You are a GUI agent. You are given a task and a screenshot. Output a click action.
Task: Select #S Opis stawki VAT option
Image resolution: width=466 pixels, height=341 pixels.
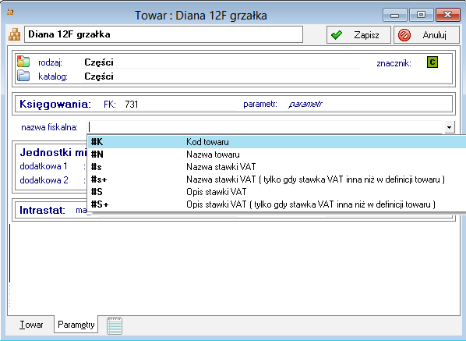(277, 192)
